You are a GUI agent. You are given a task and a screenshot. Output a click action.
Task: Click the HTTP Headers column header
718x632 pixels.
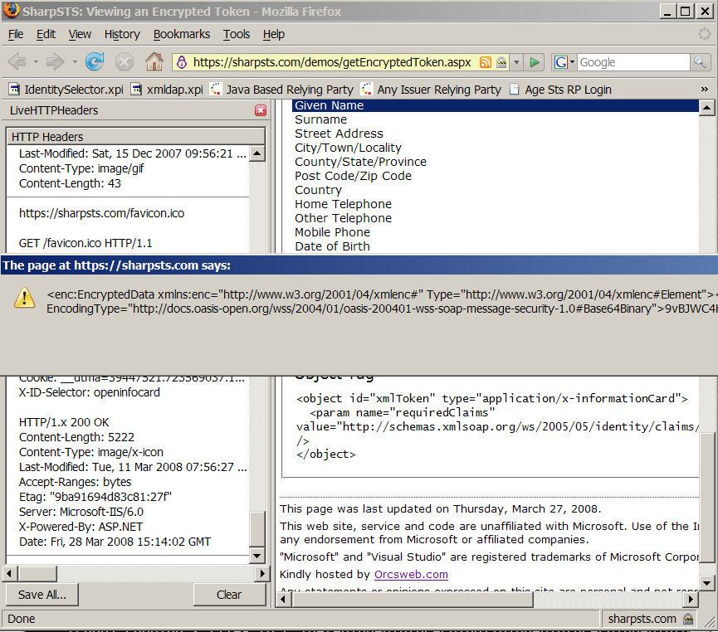click(135, 137)
